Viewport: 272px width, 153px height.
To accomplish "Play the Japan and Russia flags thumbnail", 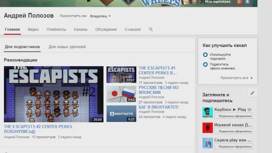I will 121,94.
